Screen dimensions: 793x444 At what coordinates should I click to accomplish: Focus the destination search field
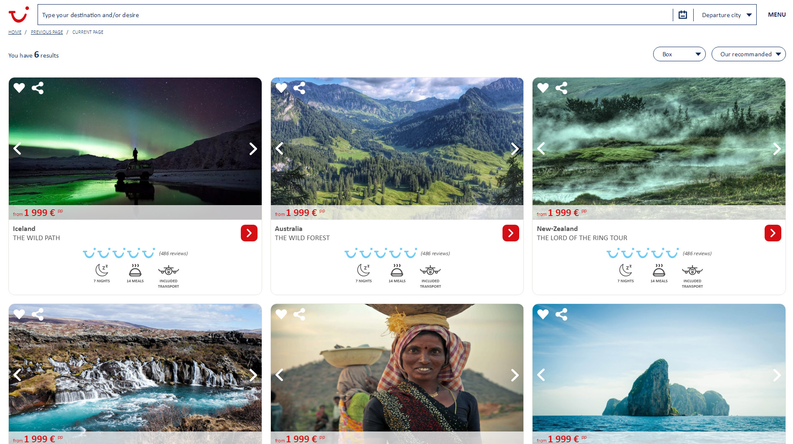pyautogui.click(x=355, y=15)
